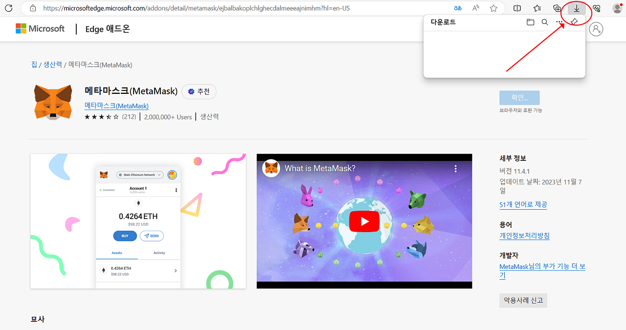This screenshot has width=626, height=330.
Task: Click the 추천 badge
Action: [x=199, y=91]
